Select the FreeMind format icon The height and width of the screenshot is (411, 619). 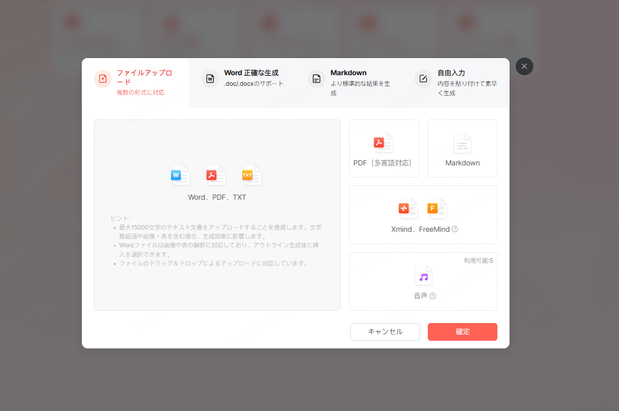[436, 209]
